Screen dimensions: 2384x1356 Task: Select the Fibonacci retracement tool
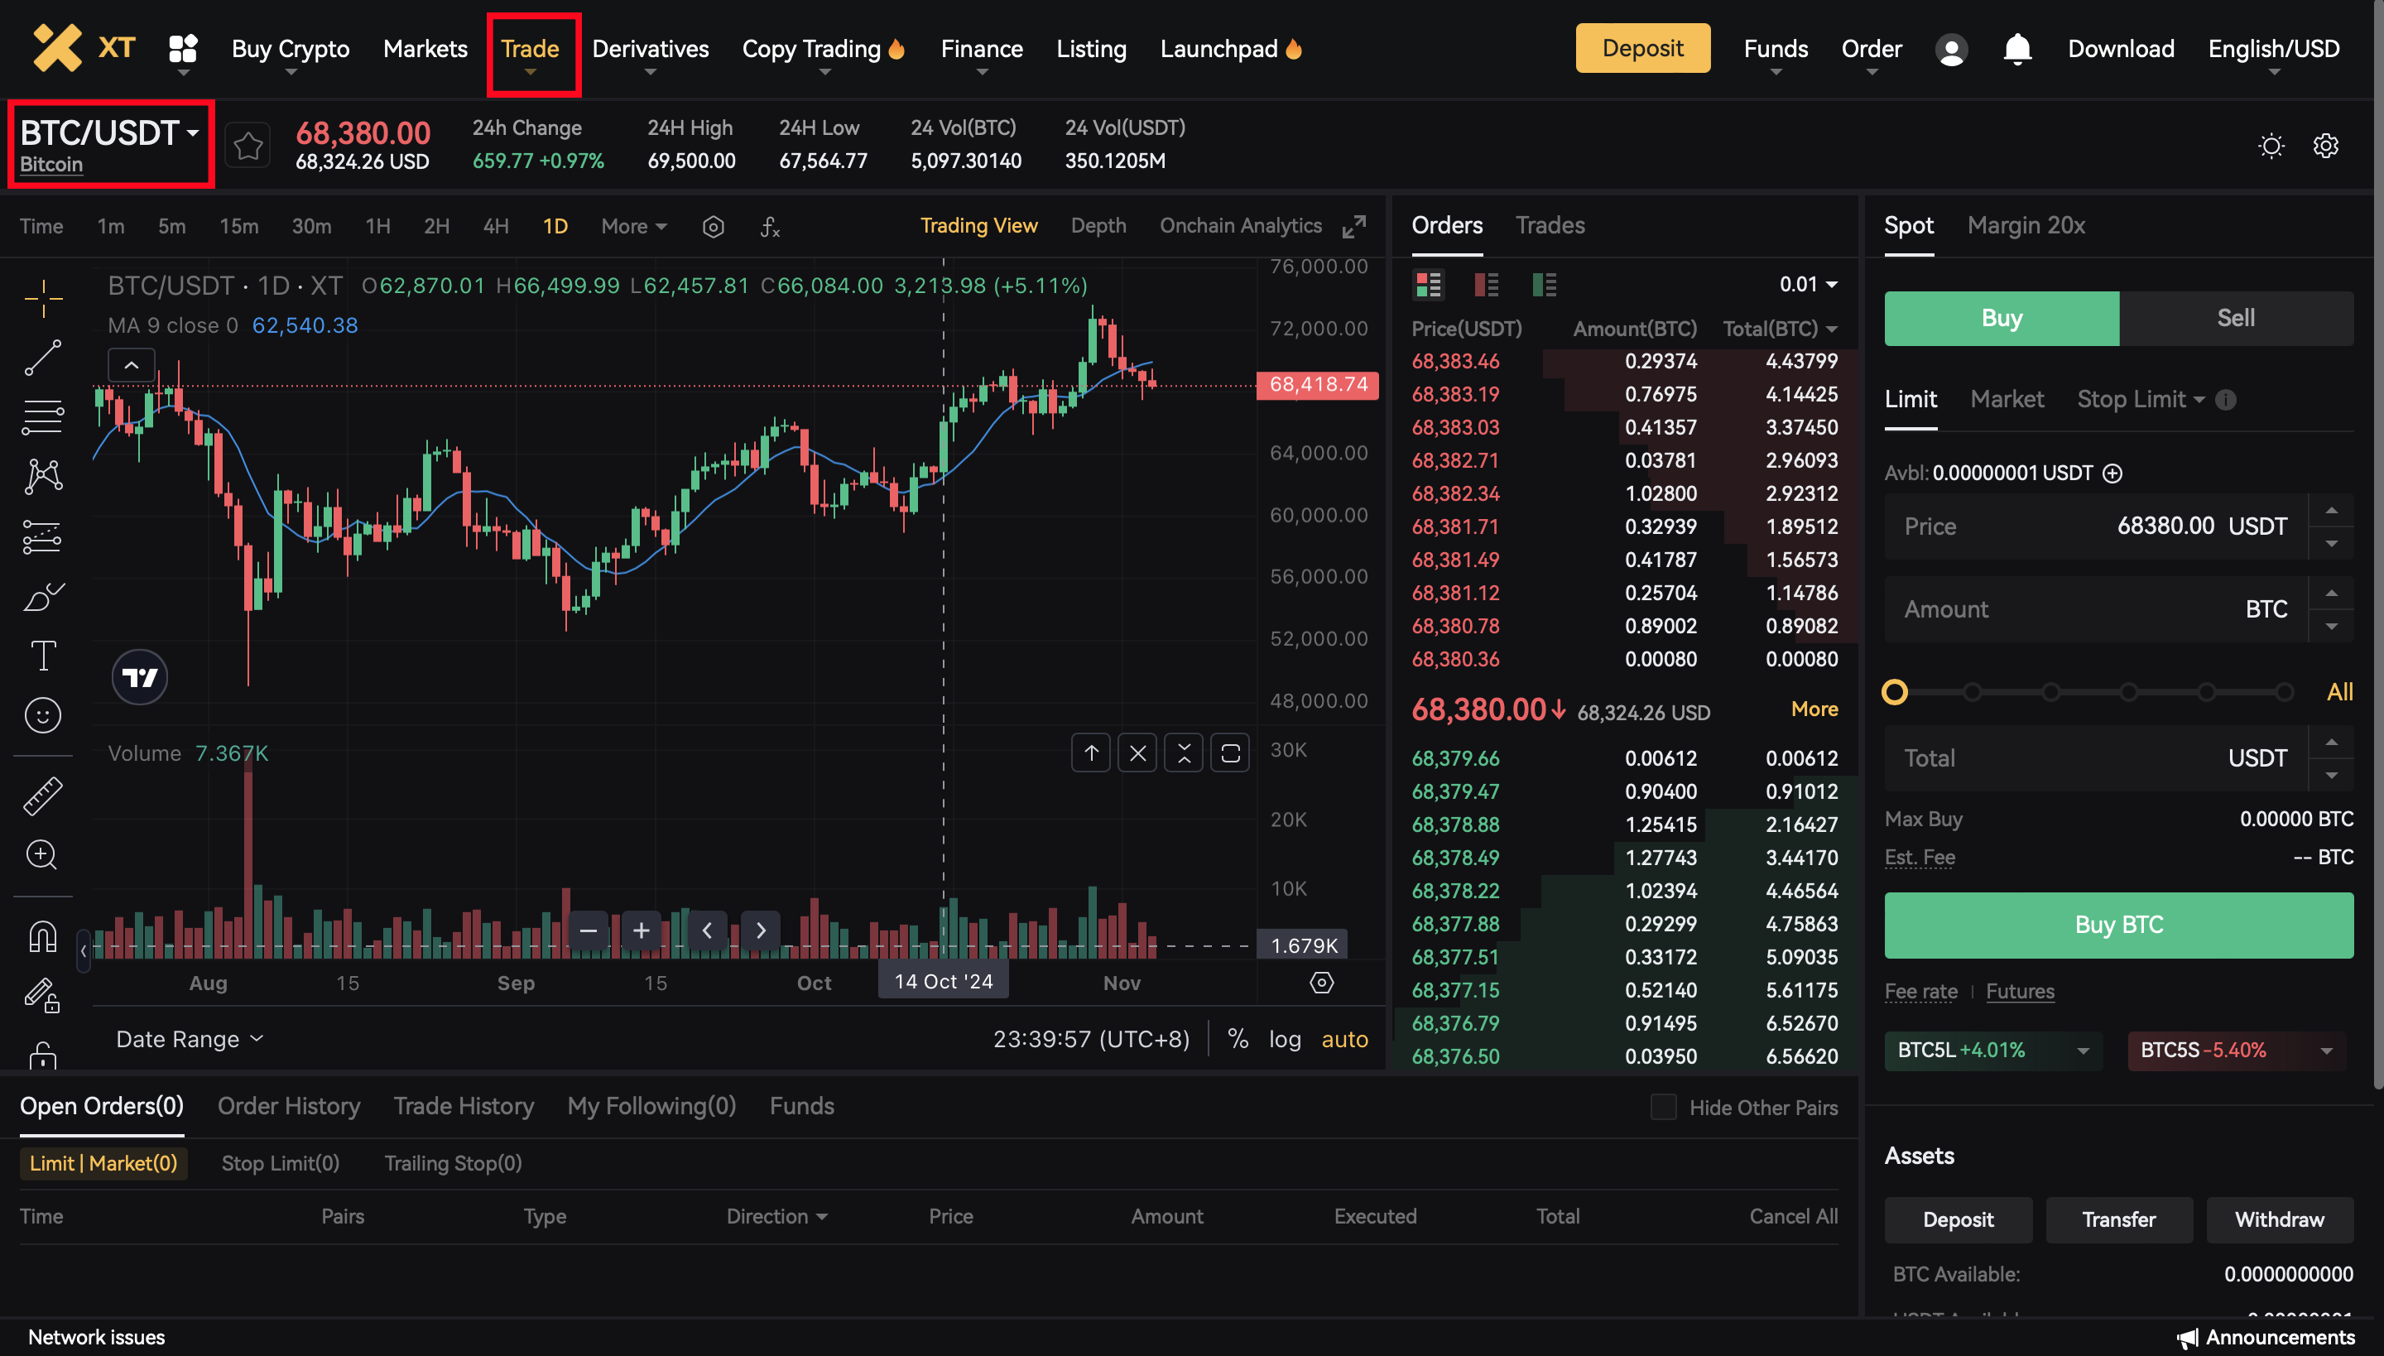coord(43,417)
